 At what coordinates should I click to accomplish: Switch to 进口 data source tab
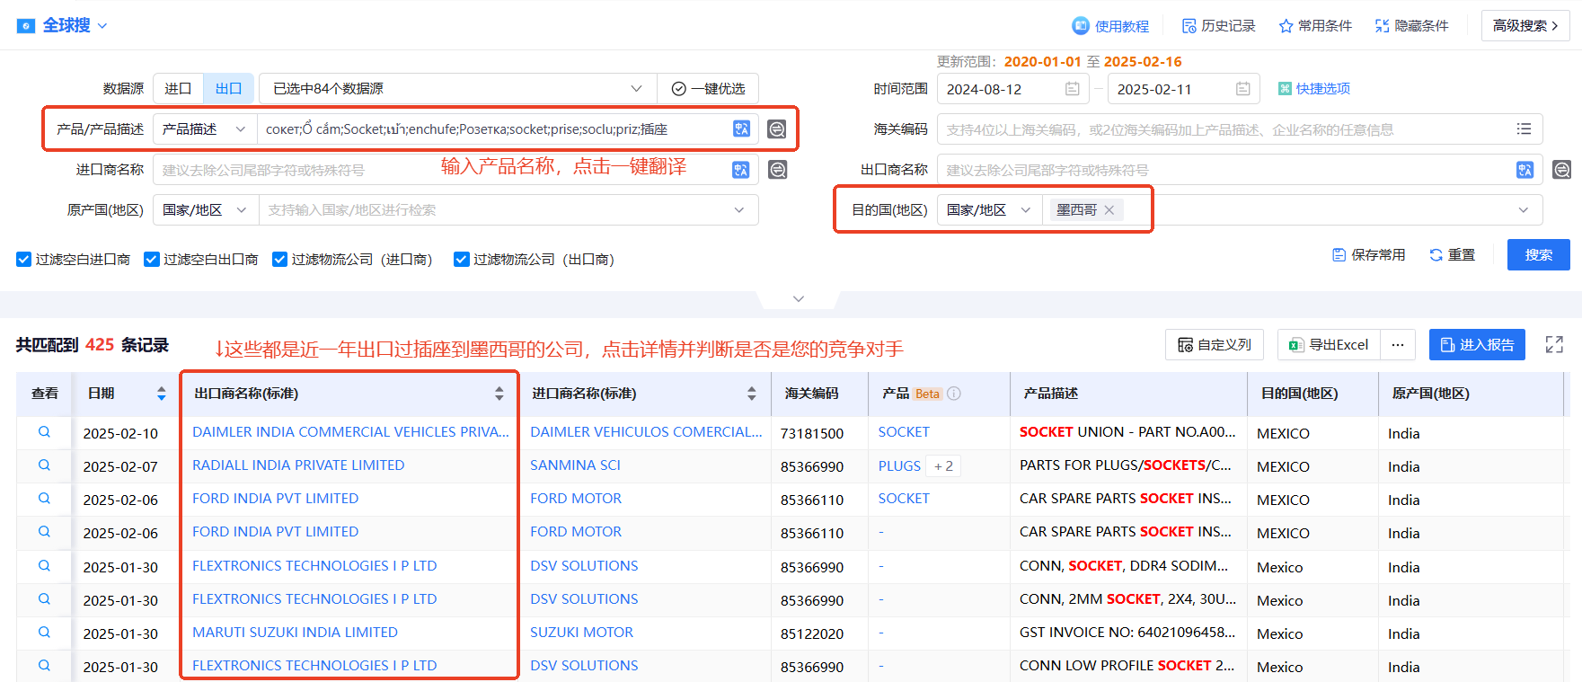[x=178, y=89]
